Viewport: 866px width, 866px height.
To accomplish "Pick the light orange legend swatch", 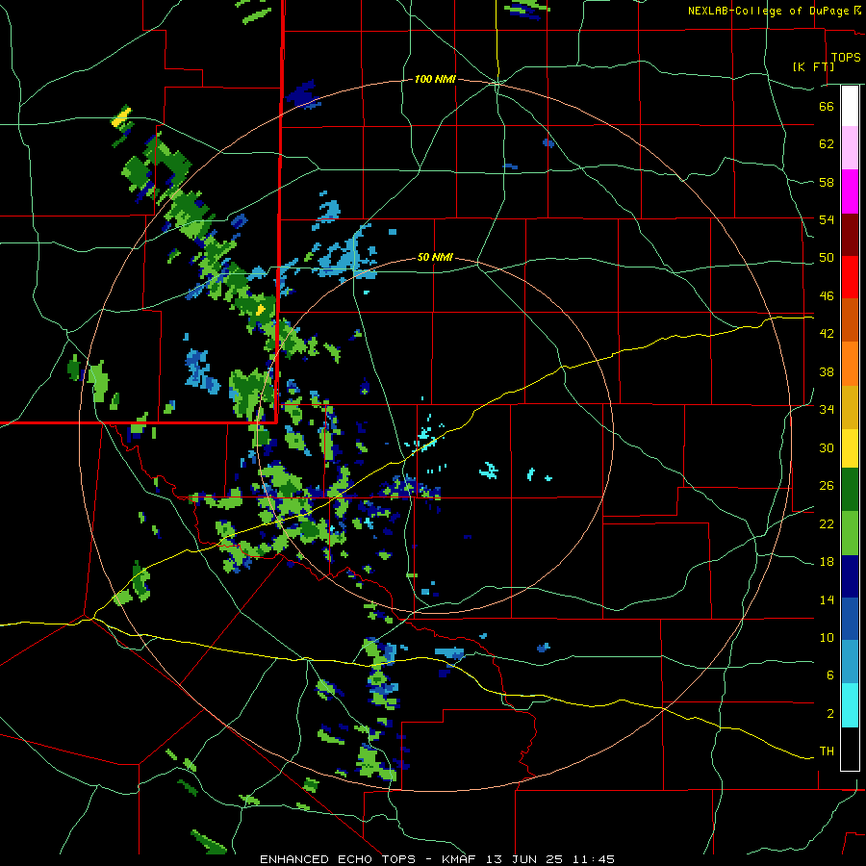I will (850, 364).
